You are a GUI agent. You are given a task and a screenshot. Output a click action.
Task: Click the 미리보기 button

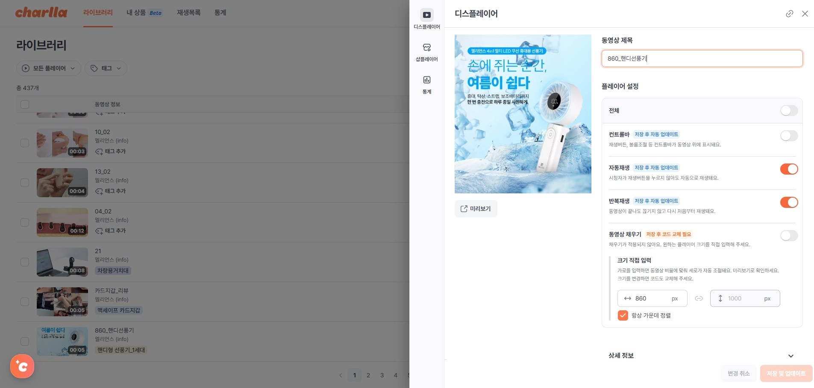(476, 209)
